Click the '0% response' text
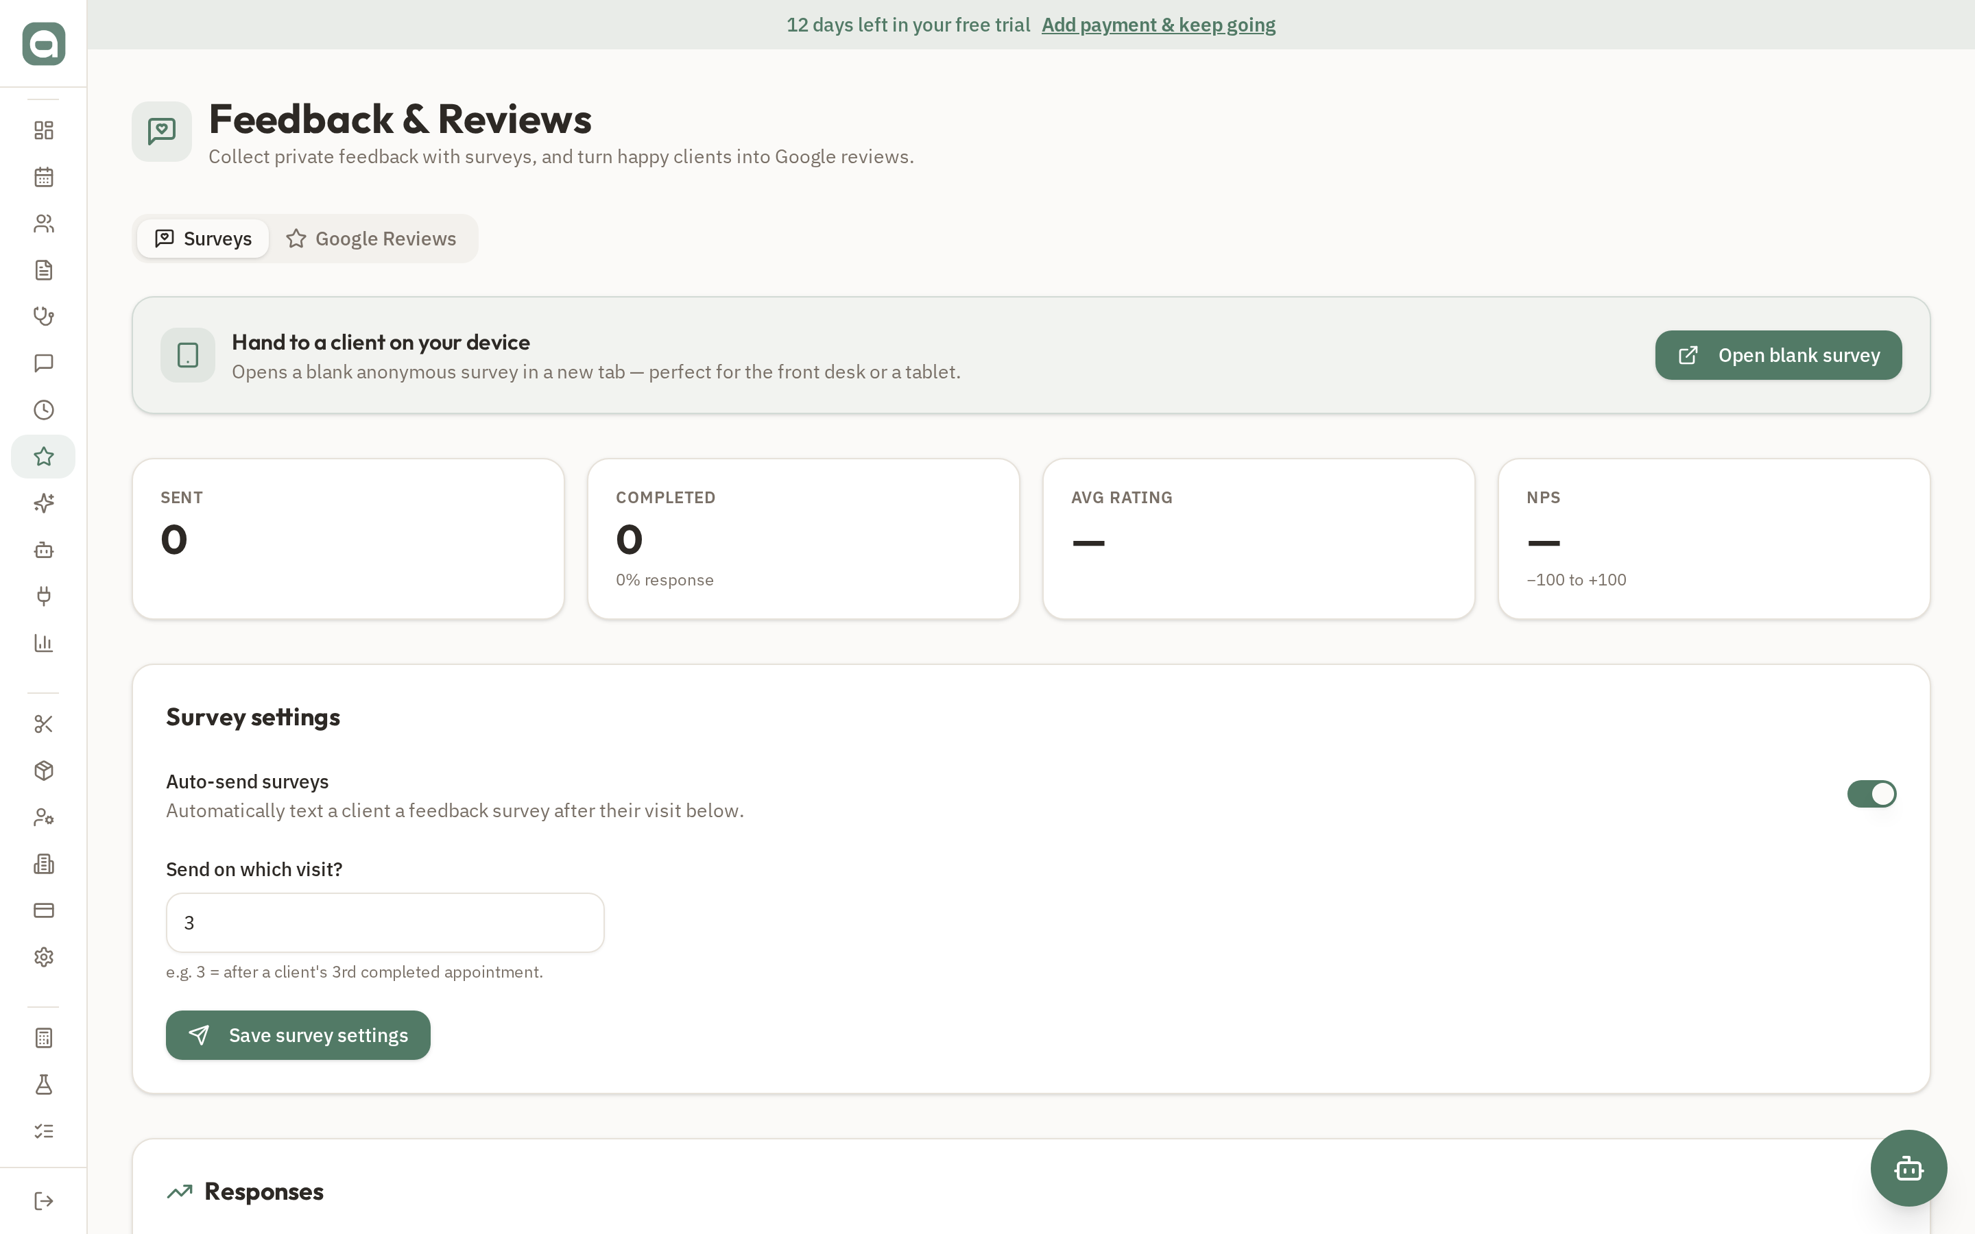Screen dimensions: 1975x1234 (665, 580)
